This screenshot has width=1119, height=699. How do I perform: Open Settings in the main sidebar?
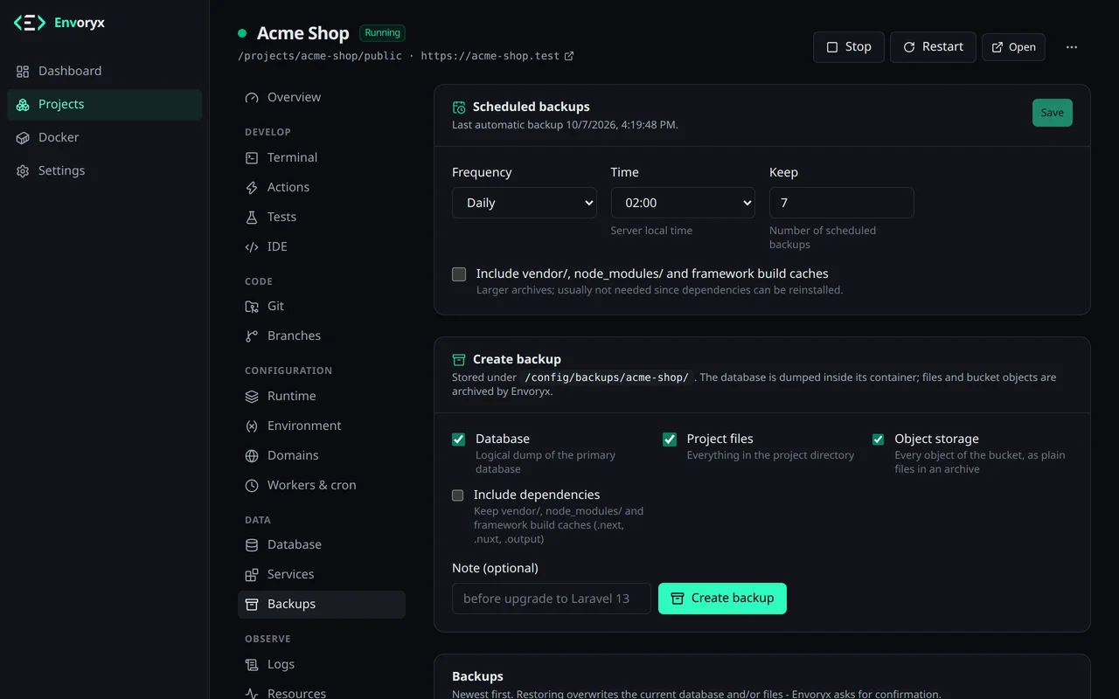coord(104,170)
